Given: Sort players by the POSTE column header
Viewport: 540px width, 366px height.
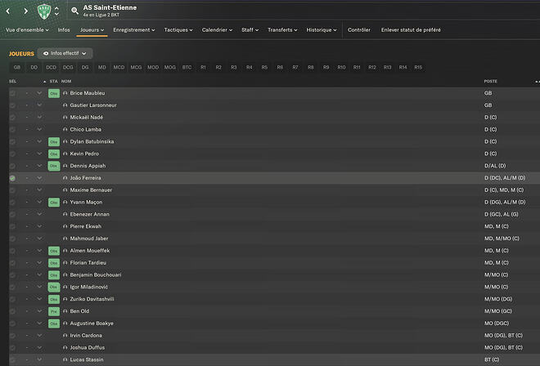Looking at the screenshot, I should click(490, 81).
